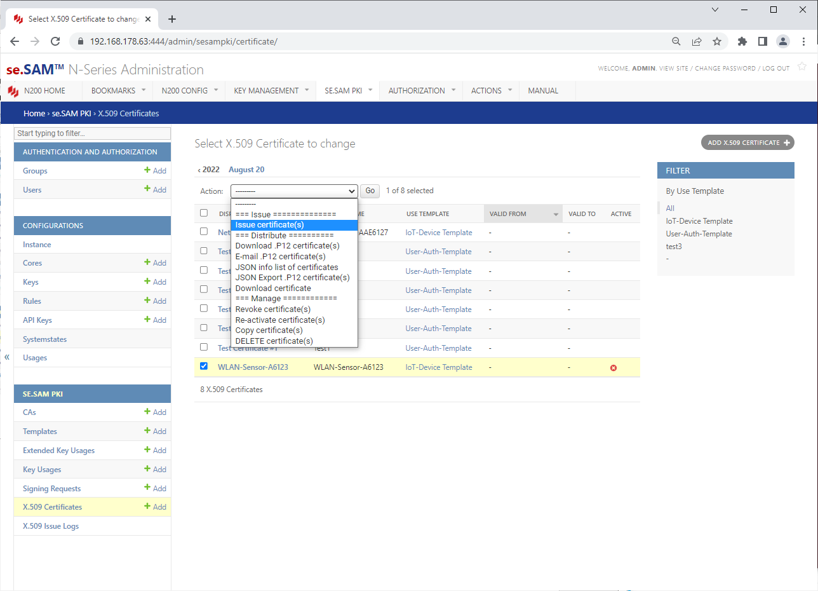Add a new Key in Configurations
This screenshot has width=818, height=591.
click(x=155, y=282)
